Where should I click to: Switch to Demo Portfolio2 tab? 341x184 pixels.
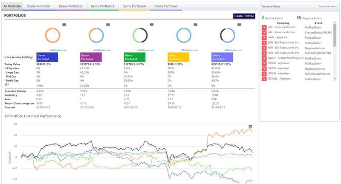coord(70,6)
